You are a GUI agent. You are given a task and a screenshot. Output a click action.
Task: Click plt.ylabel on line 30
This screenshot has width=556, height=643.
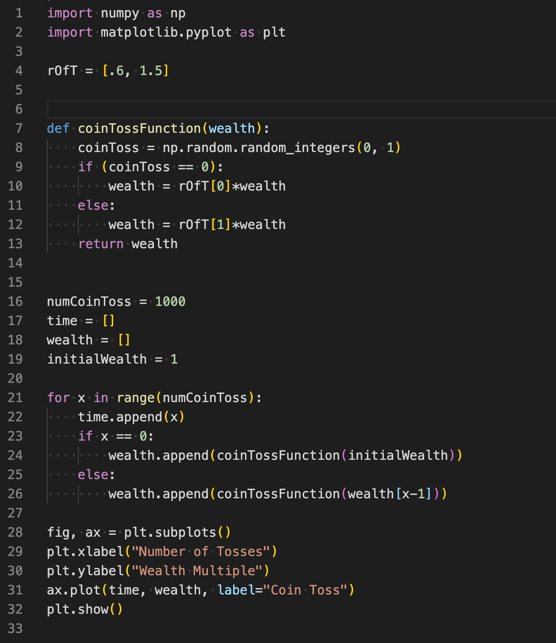click(x=85, y=571)
